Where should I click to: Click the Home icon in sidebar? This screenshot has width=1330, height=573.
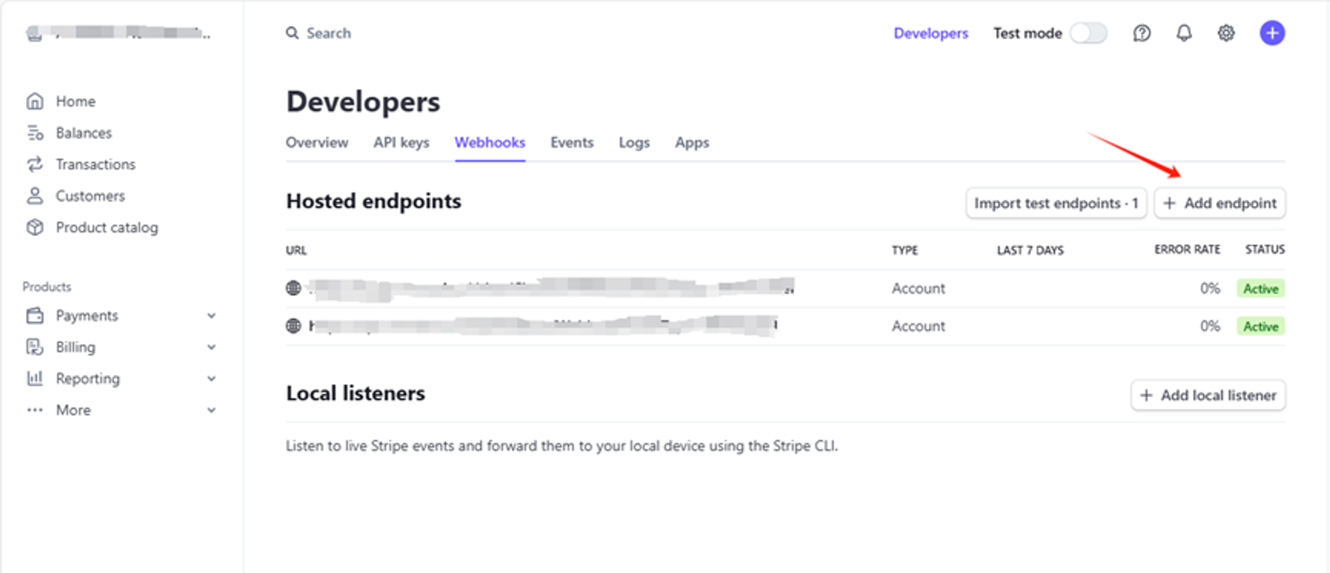click(x=35, y=101)
